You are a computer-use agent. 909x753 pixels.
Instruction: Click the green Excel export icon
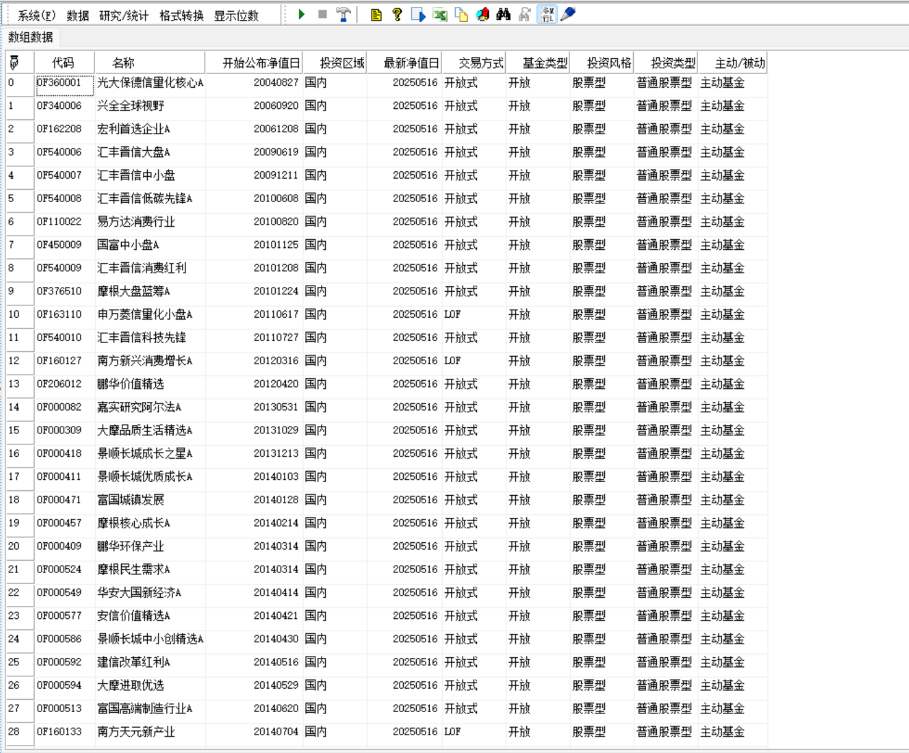coord(440,14)
